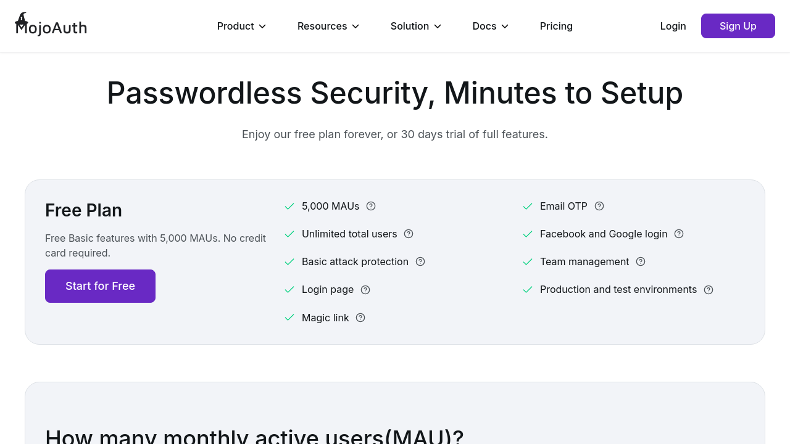
Task: Click help icon next to 5,000 MAUs
Action: (x=371, y=206)
